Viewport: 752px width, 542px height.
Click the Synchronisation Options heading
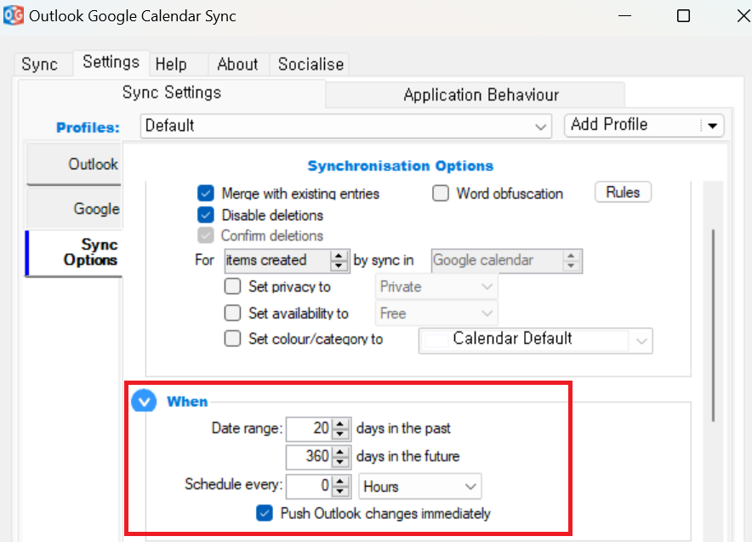click(x=401, y=166)
